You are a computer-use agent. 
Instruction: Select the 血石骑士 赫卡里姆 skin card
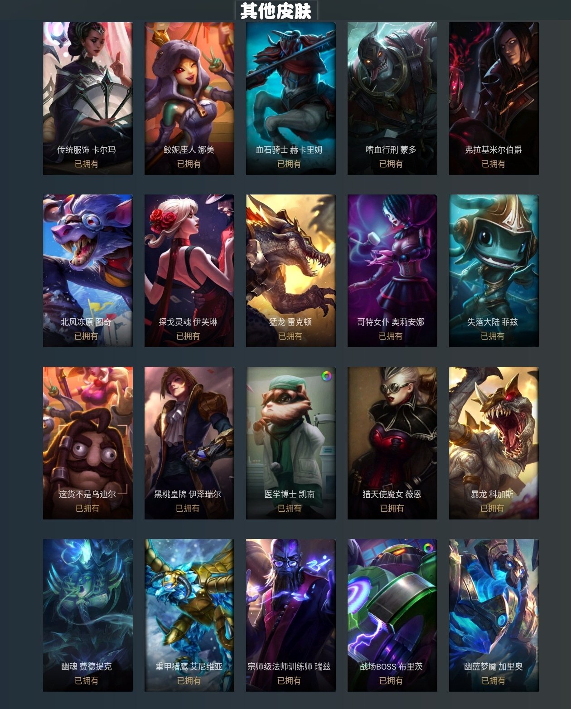coord(291,98)
